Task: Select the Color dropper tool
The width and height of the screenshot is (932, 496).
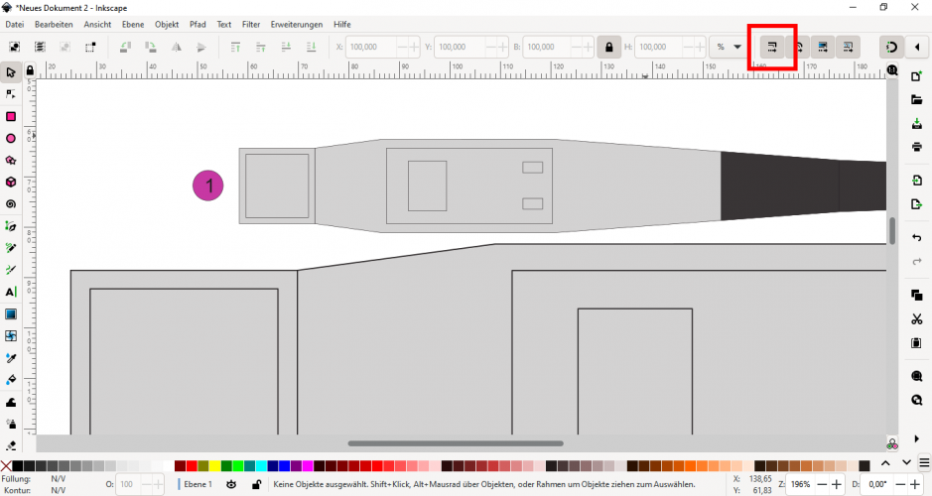Action: pyautogui.click(x=11, y=357)
